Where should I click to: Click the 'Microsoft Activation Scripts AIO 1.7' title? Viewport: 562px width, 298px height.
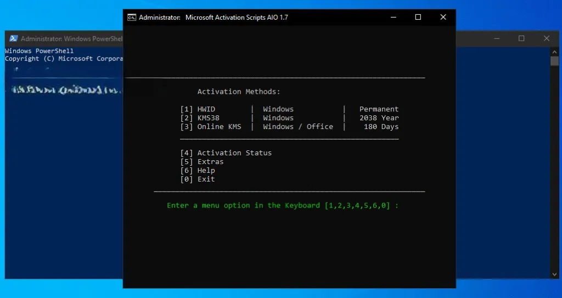[237, 18]
